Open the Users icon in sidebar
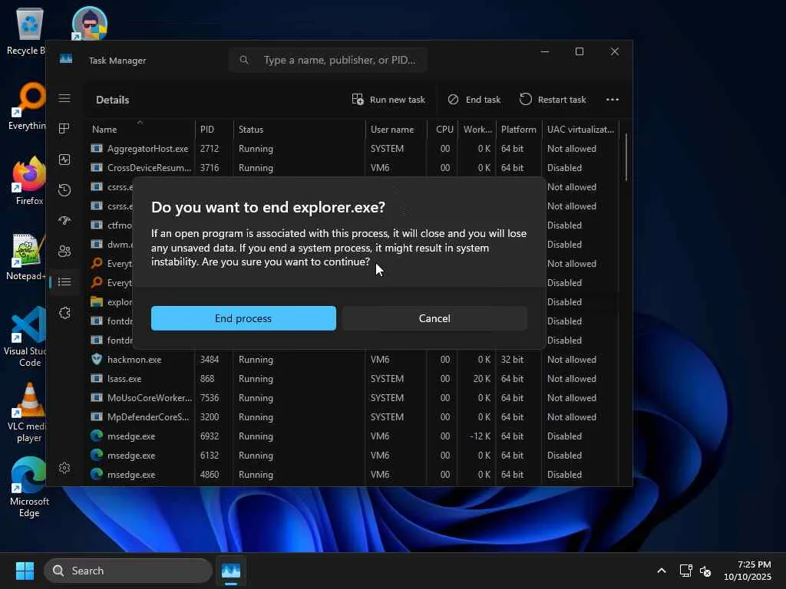Viewport: 786px width, 589px height. (64, 251)
